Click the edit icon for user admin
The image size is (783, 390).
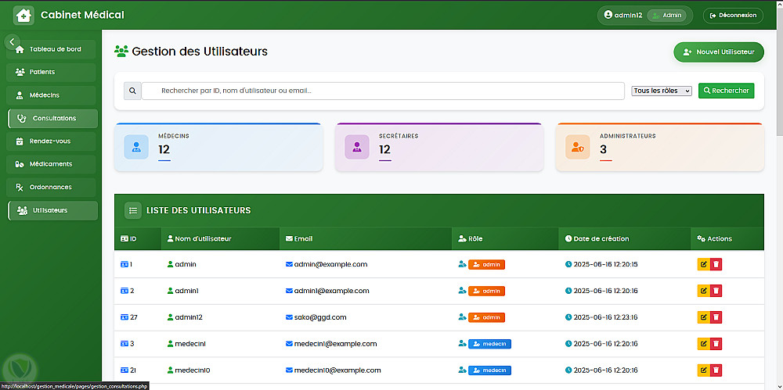[x=703, y=264]
